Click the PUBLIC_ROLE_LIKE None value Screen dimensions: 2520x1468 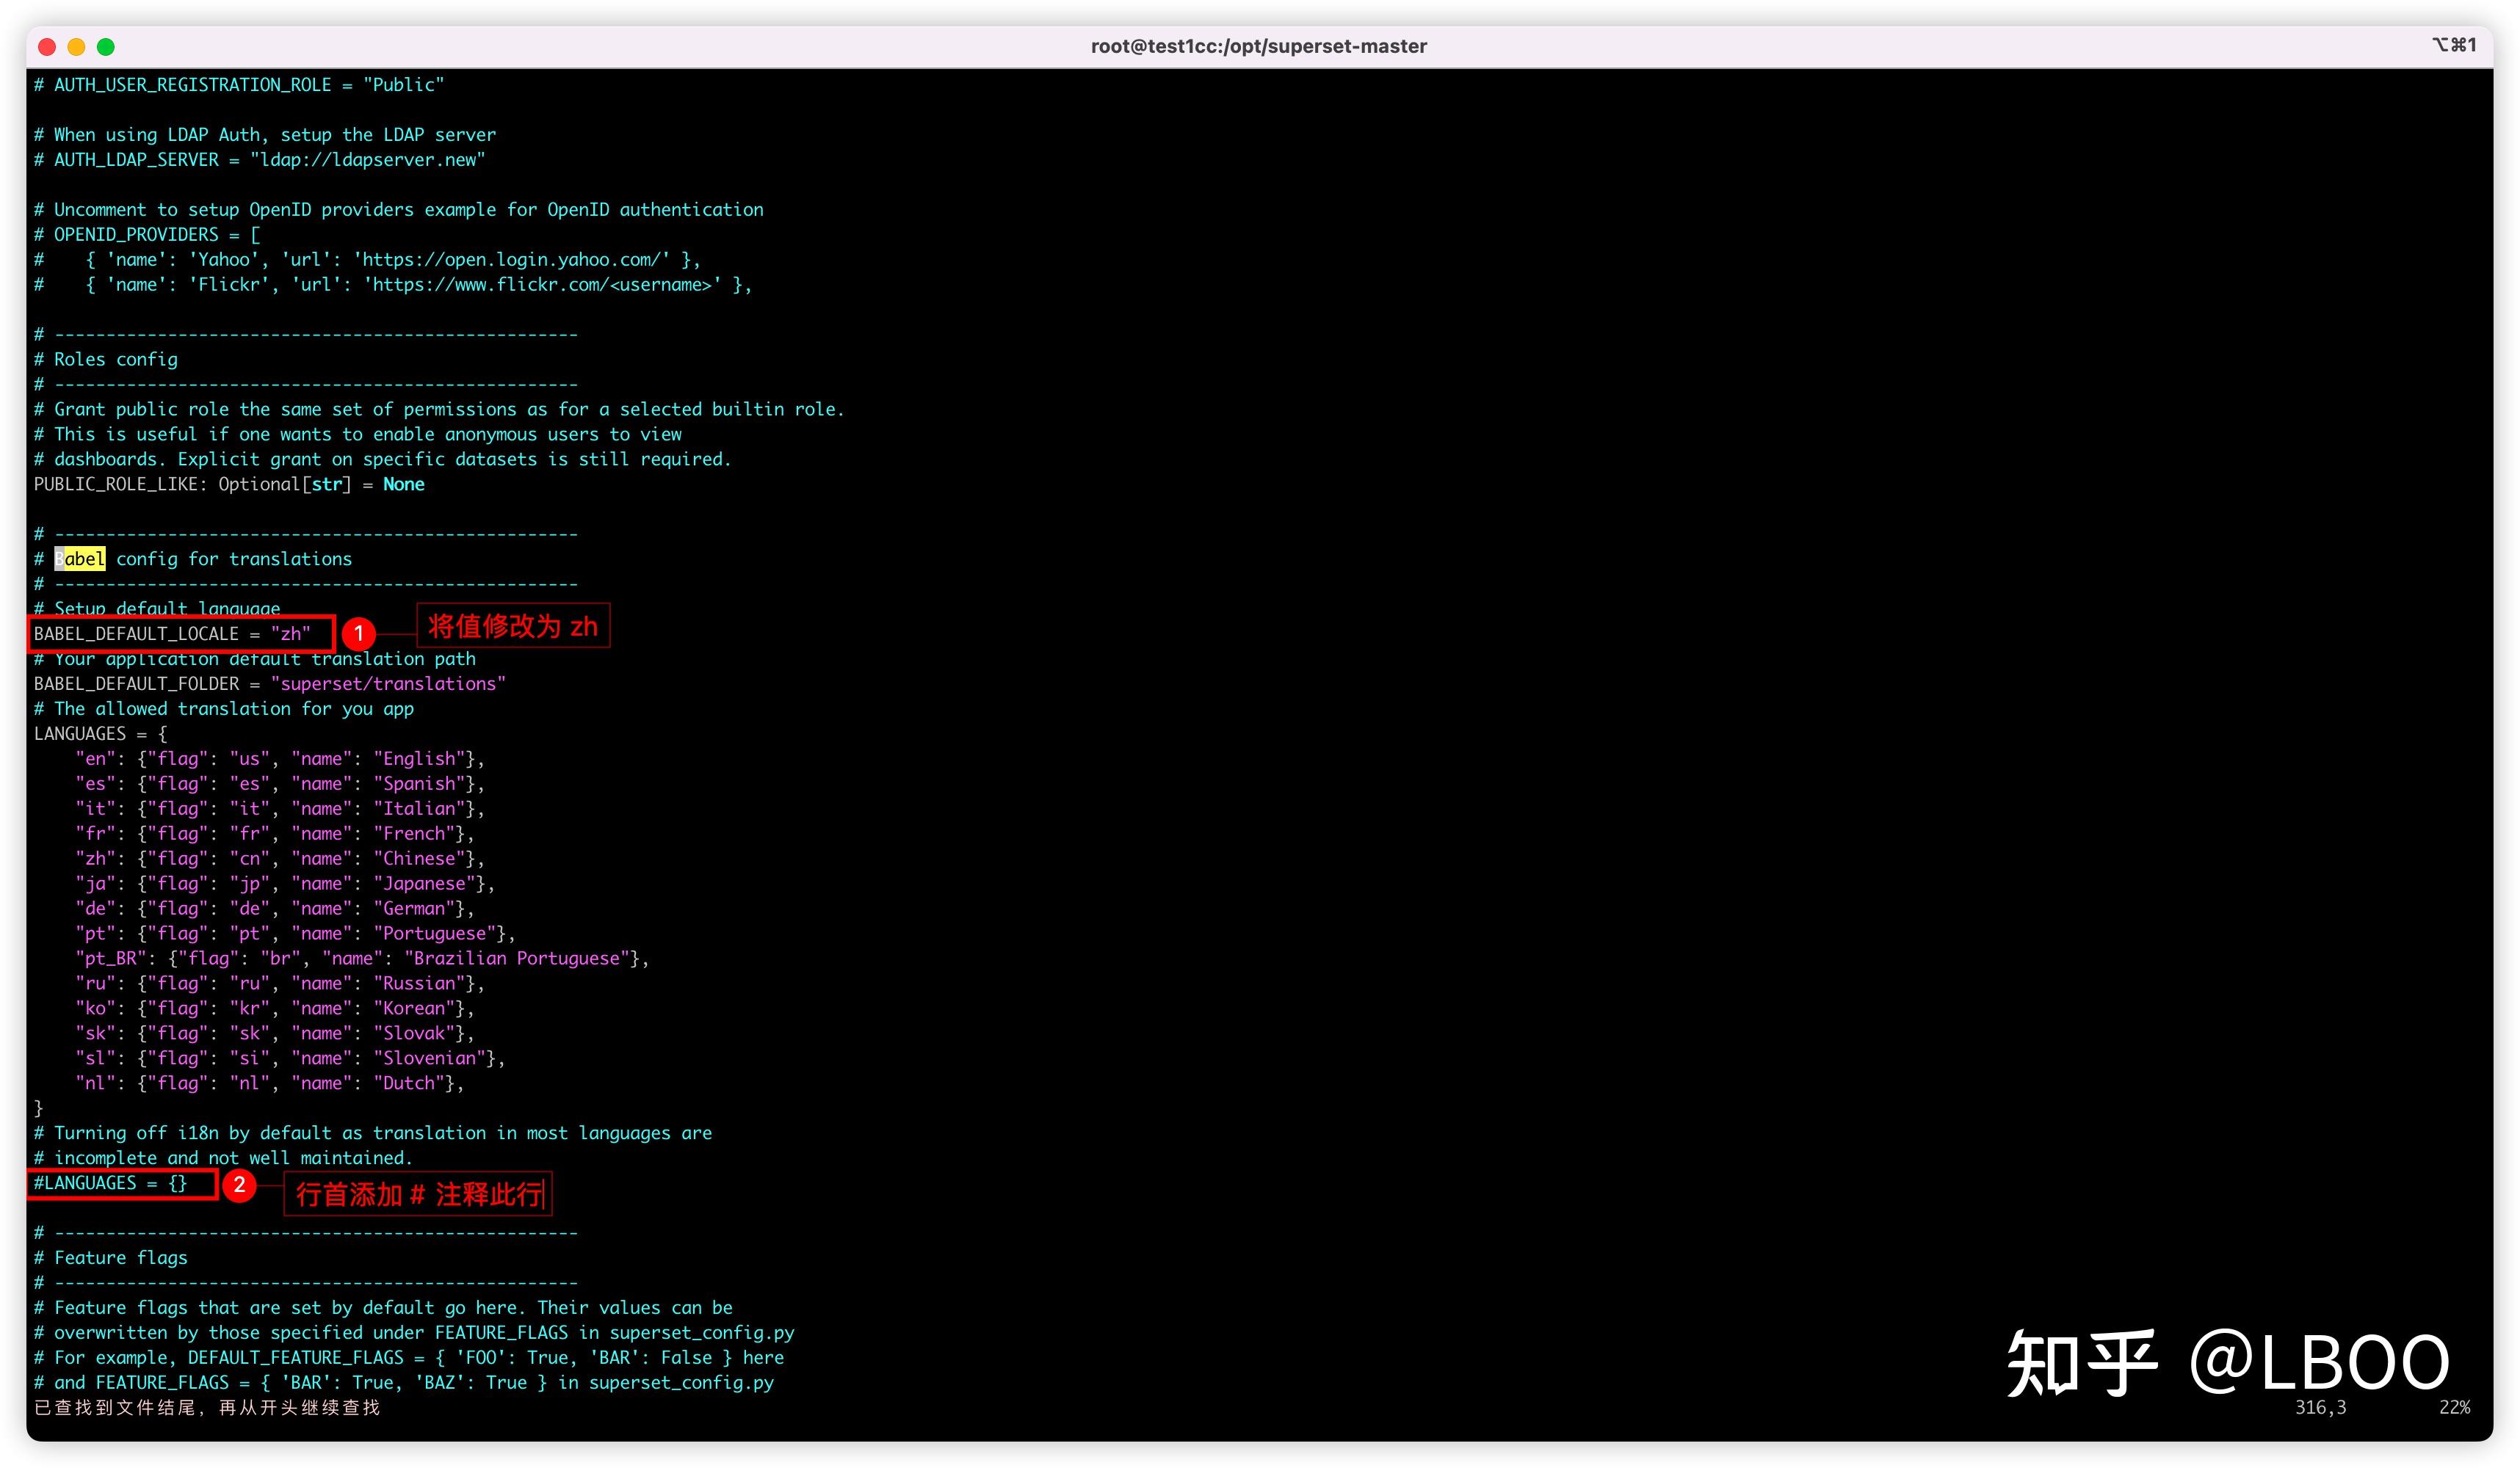403,484
